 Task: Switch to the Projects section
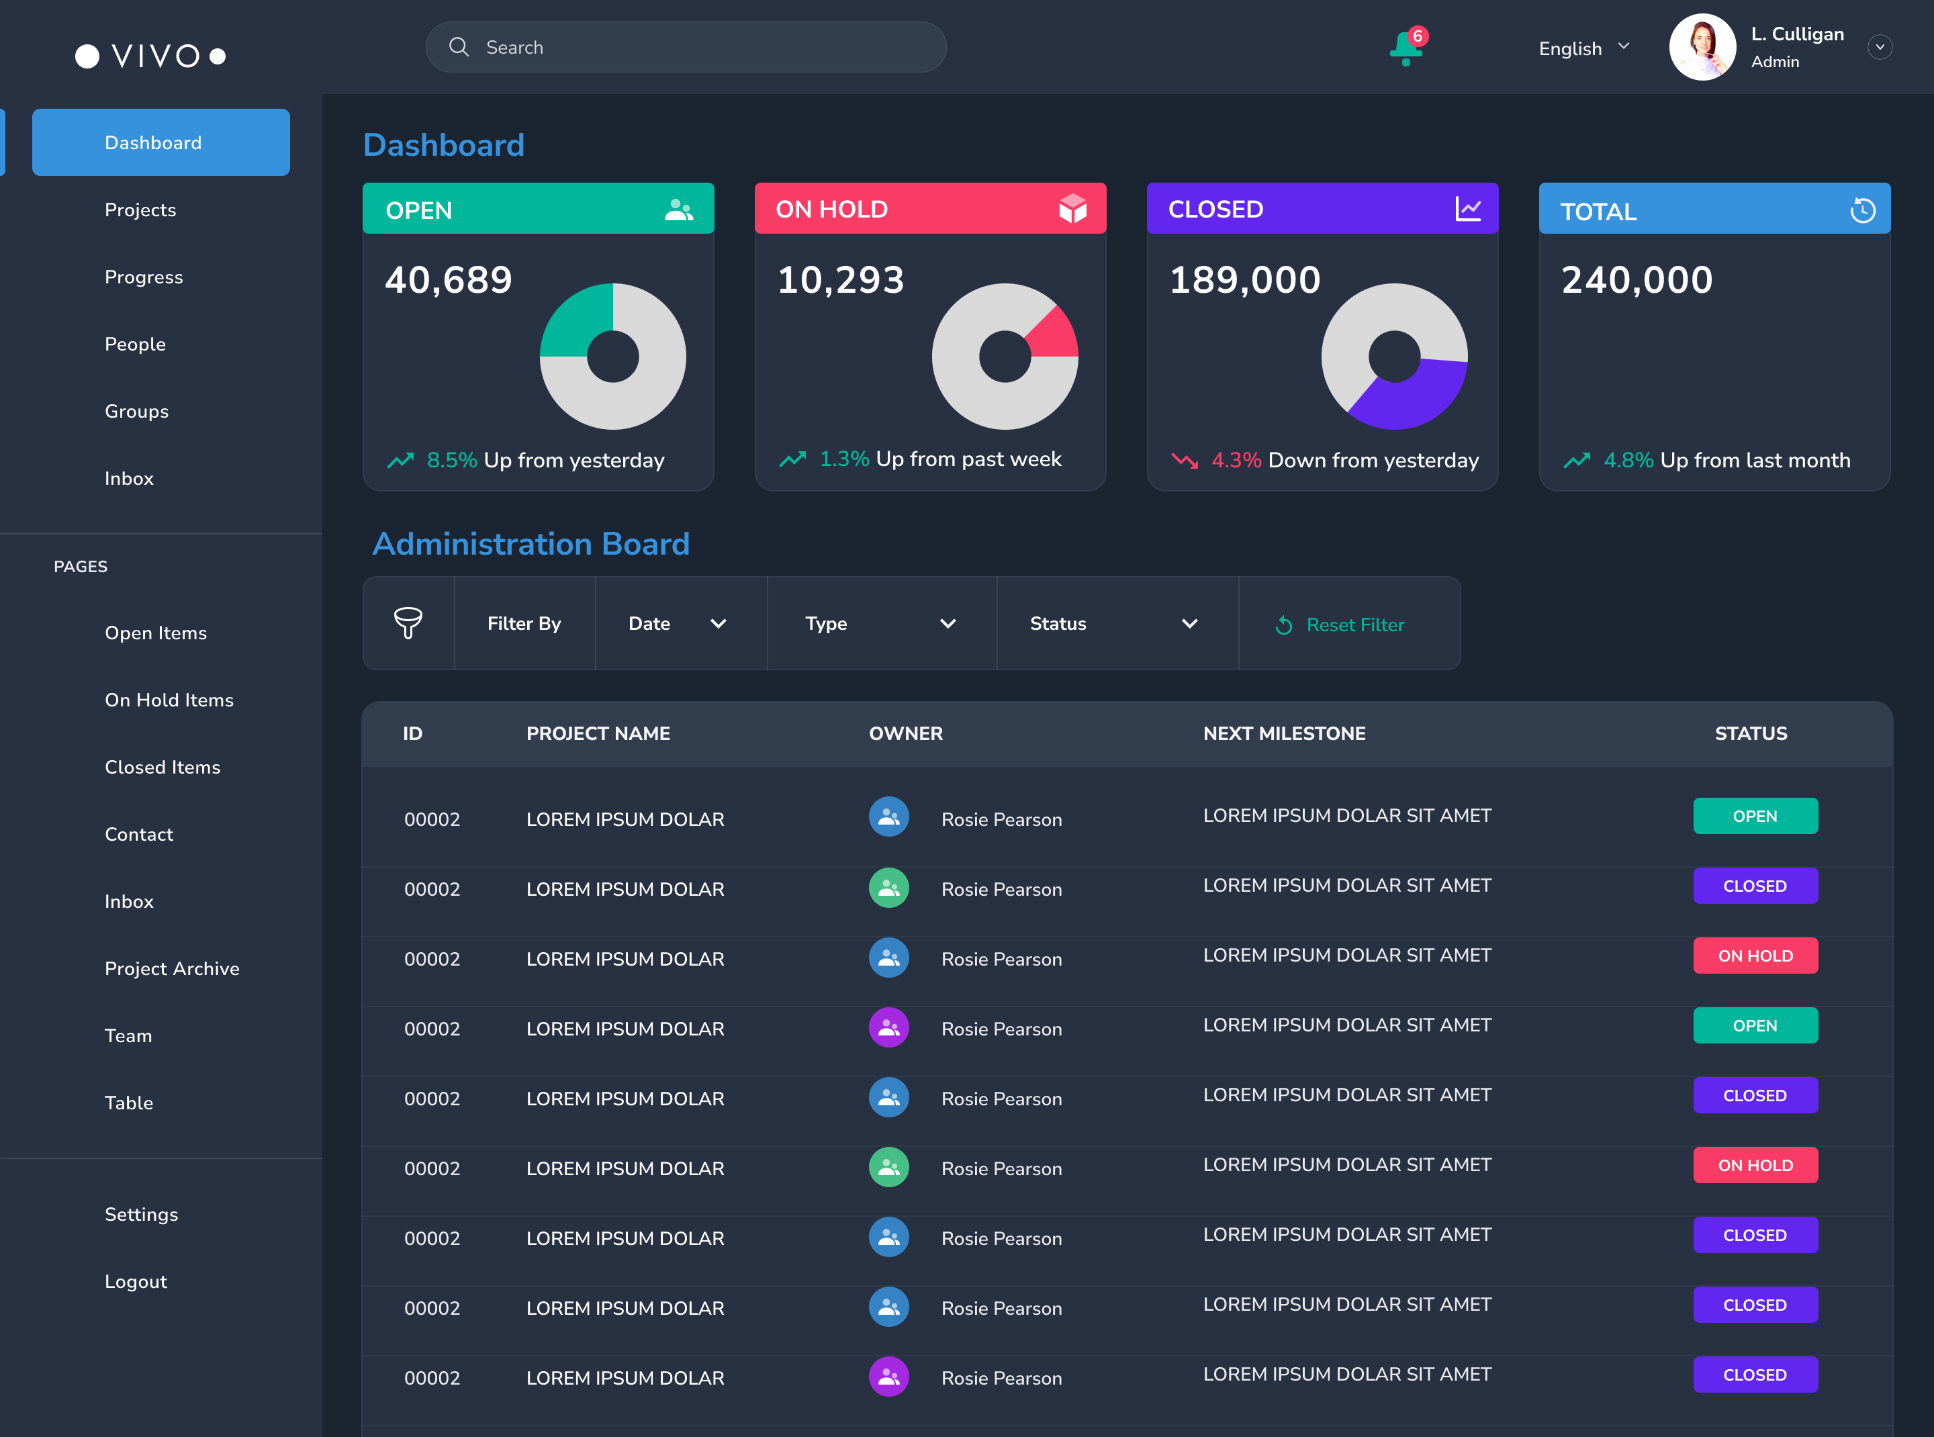[141, 210]
